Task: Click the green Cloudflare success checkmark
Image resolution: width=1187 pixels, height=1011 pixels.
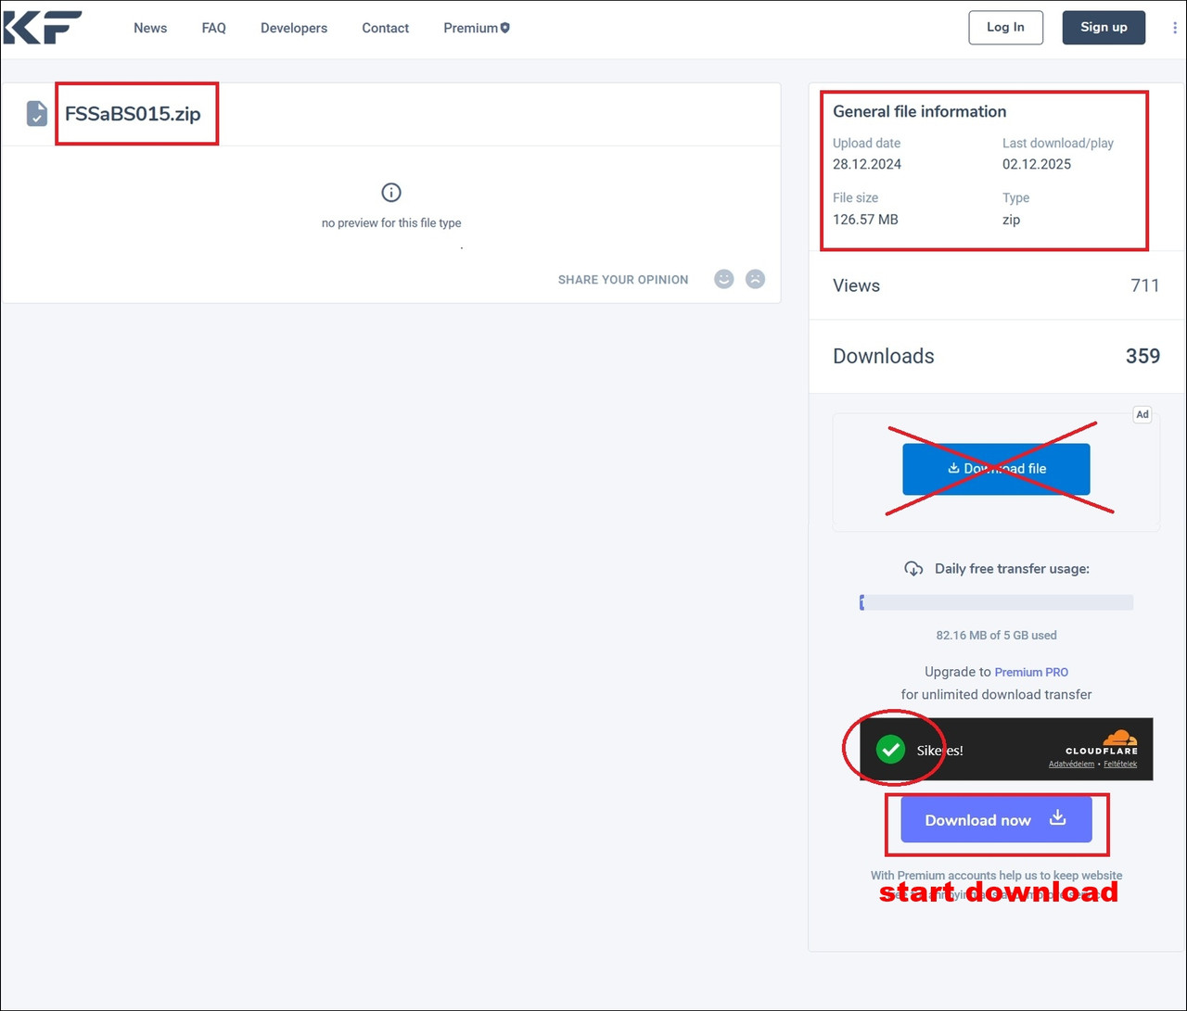Action: [x=890, y=749]
